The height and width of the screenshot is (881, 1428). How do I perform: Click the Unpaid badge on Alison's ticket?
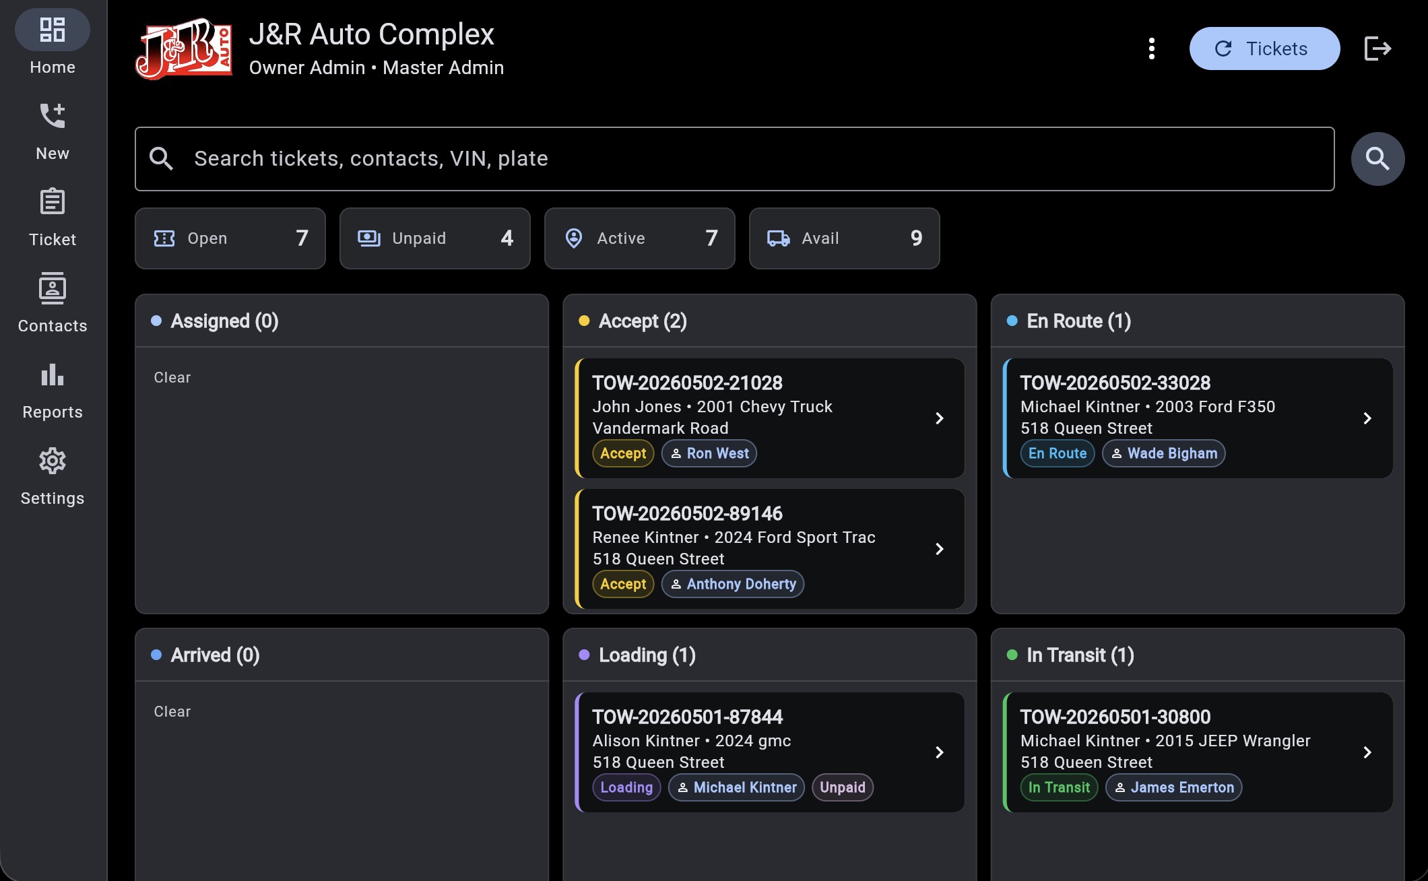click(x=843, y=787)
